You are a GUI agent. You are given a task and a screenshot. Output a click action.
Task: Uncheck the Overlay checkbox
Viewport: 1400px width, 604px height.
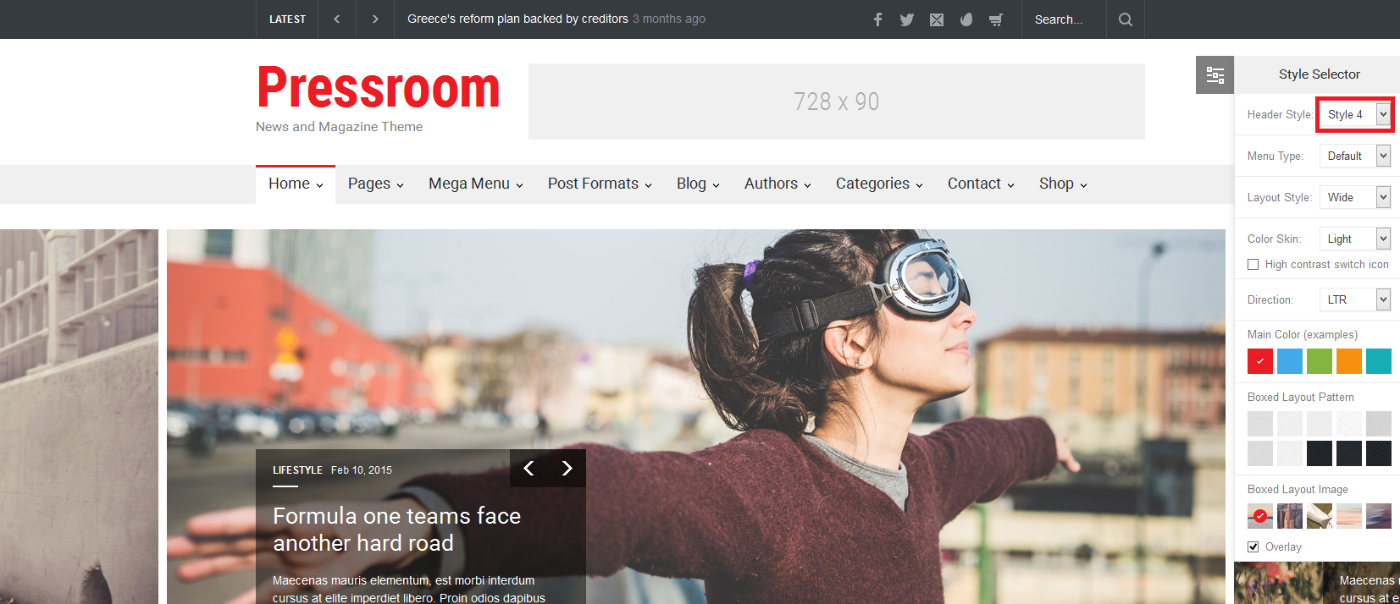click(1253, 547)
